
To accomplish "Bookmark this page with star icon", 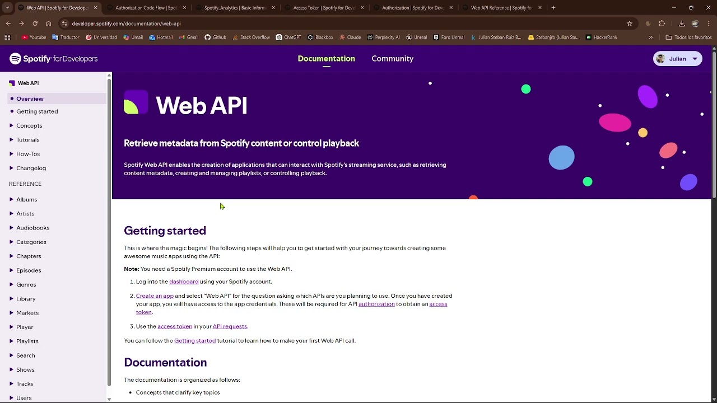I will 630,24.
